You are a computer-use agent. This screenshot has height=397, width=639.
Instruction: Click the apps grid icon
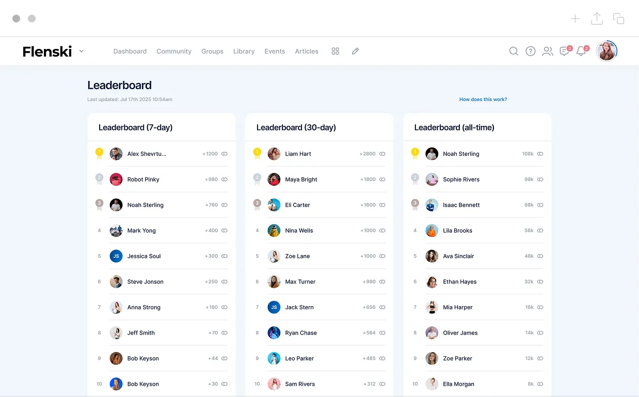click(x=336, y=51)
